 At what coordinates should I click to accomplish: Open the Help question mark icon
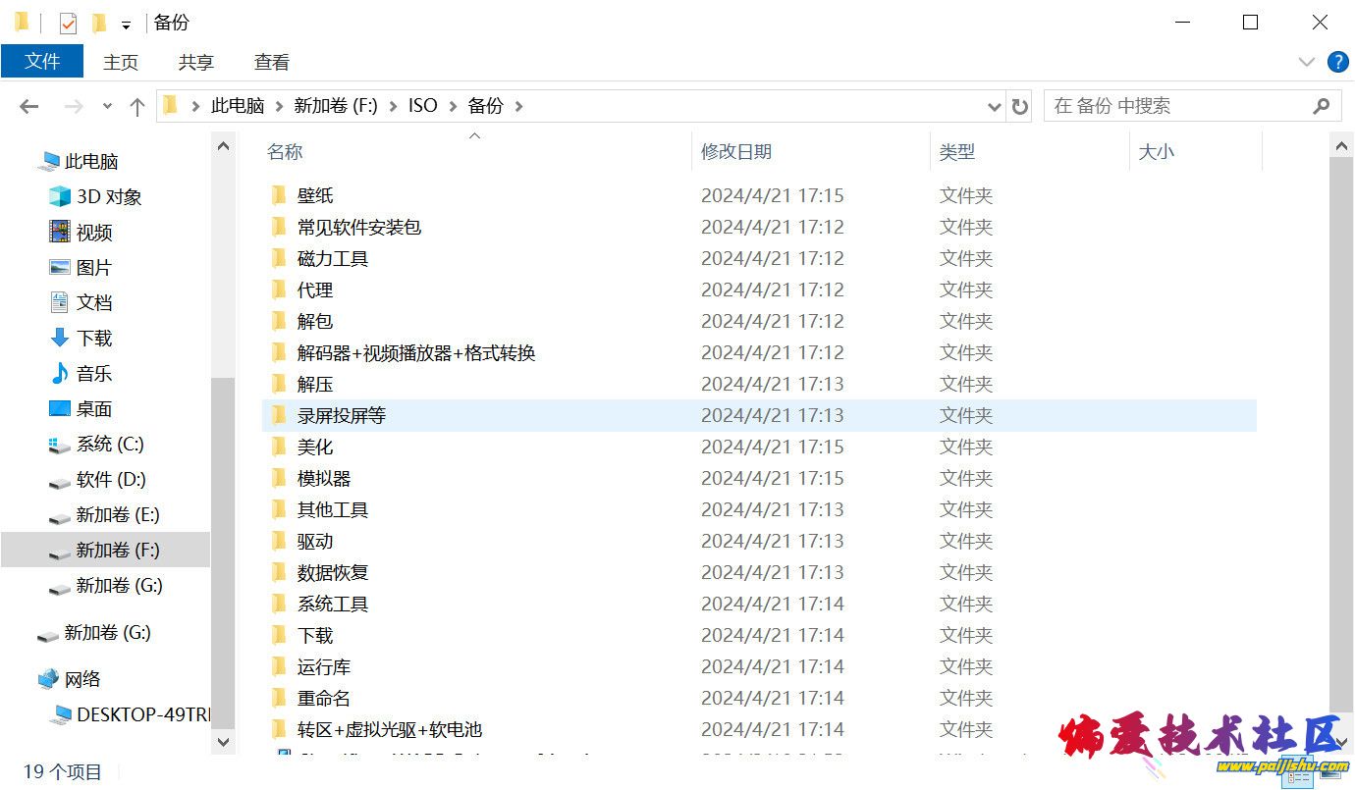[1337, 62]
